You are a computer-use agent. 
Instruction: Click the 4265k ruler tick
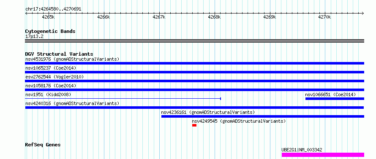pyautogui.click(x=48, y=17)
